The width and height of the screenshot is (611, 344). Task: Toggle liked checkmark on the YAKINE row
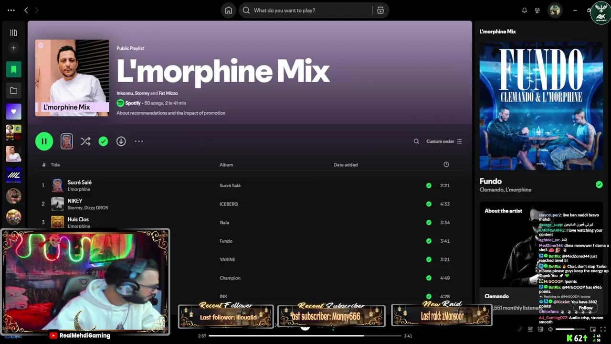429,259
